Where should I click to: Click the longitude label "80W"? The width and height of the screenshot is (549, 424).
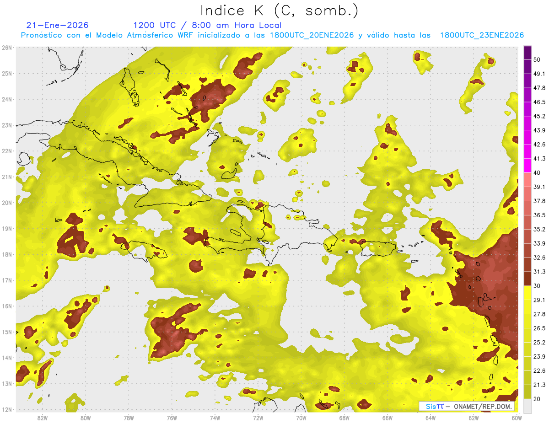pyautogui.click(x=86, y=418)
